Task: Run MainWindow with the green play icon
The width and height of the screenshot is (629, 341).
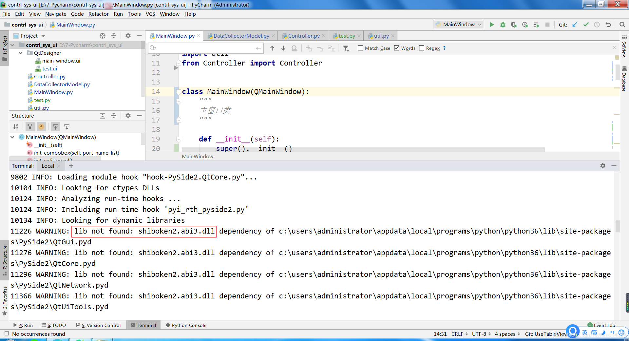Action: click(x=492, y=25)
